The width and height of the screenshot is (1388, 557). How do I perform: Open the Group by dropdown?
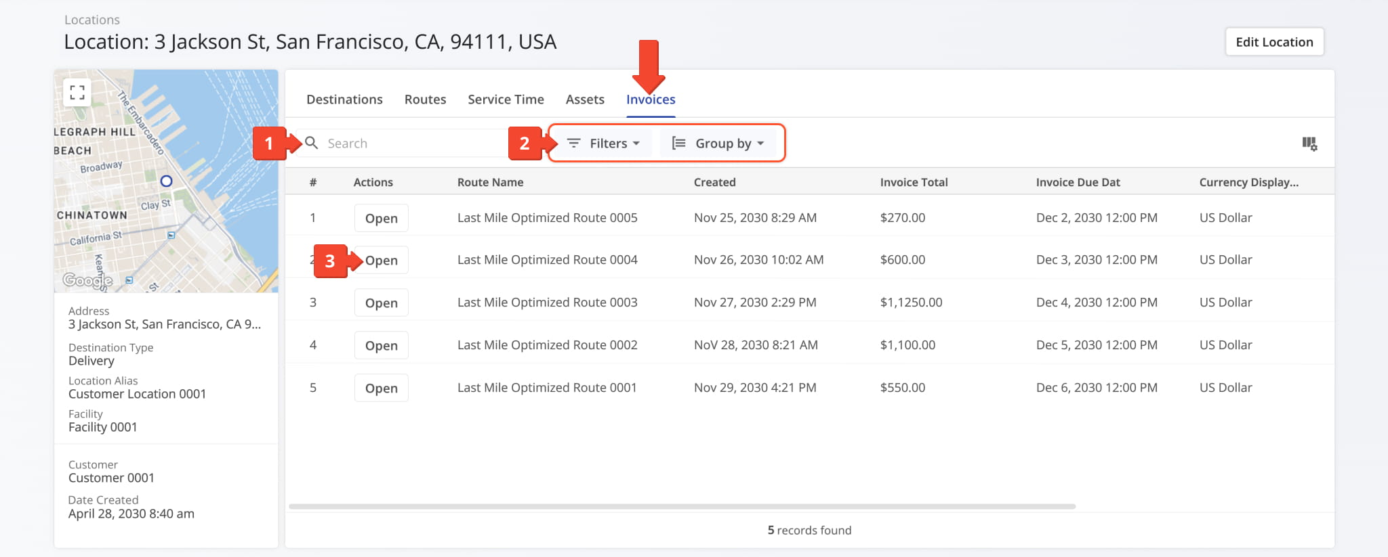click(x=718, y=143)
